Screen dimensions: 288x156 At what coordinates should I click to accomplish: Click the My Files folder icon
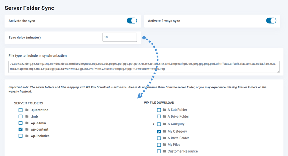[x=164, y=145]
